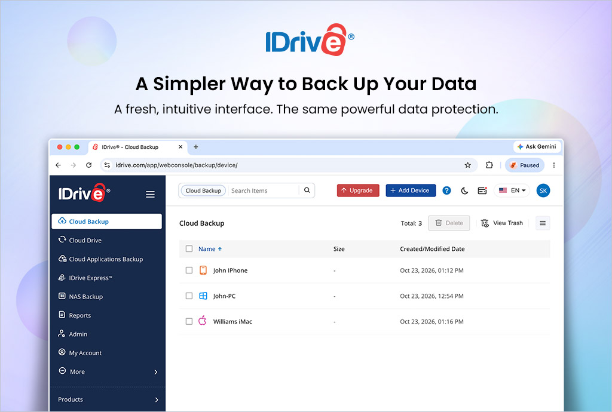Click the large IDrive logo in the banner
This screenshot has height=412, width=612.
[x=310, y=40]
